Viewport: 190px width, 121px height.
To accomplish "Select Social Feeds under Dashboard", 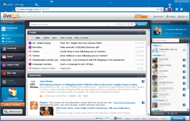I will tap(10, 42).
